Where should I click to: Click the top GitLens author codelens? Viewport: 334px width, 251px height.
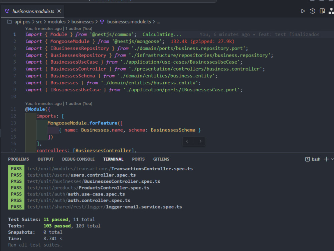pyautogui.click(x=59, y=28)
